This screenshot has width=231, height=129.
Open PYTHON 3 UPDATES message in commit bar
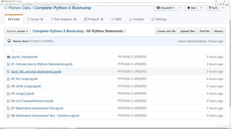pyautogui.click(x=41, y=41)
